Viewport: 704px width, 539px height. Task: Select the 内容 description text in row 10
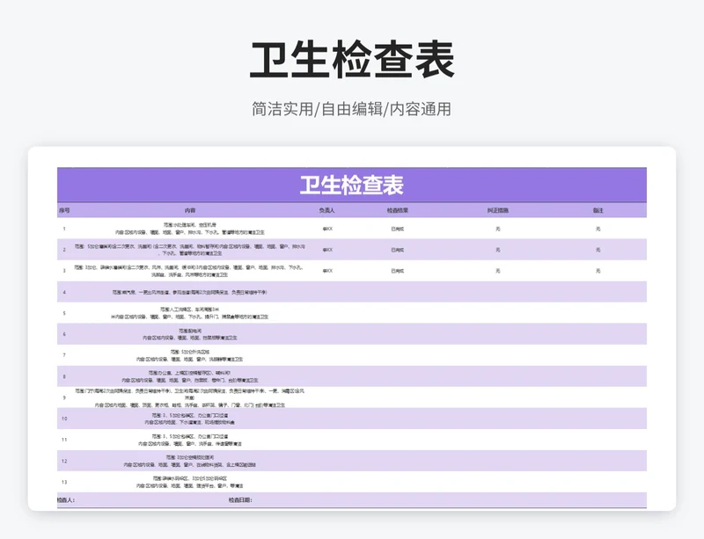pos(190,419)
